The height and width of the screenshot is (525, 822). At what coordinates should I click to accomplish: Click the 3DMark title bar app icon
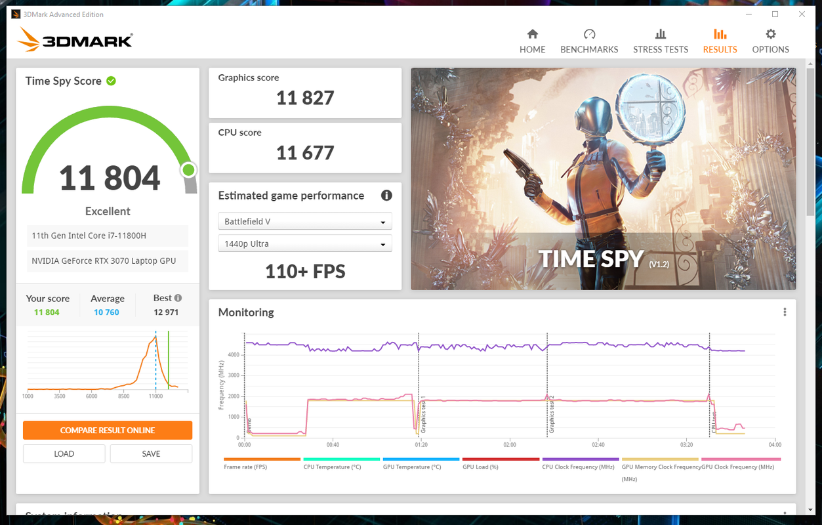coord(16,14)
